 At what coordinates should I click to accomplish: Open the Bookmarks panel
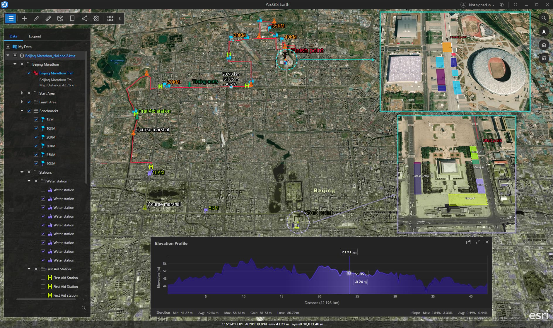coord(72,18)
